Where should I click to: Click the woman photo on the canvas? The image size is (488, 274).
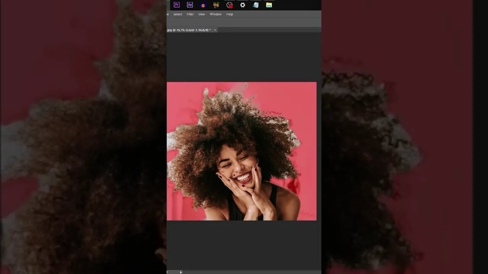(x=241, y=151)
